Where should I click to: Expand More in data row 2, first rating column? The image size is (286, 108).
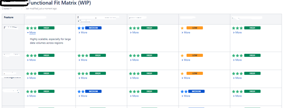click(x=31, y=60)
